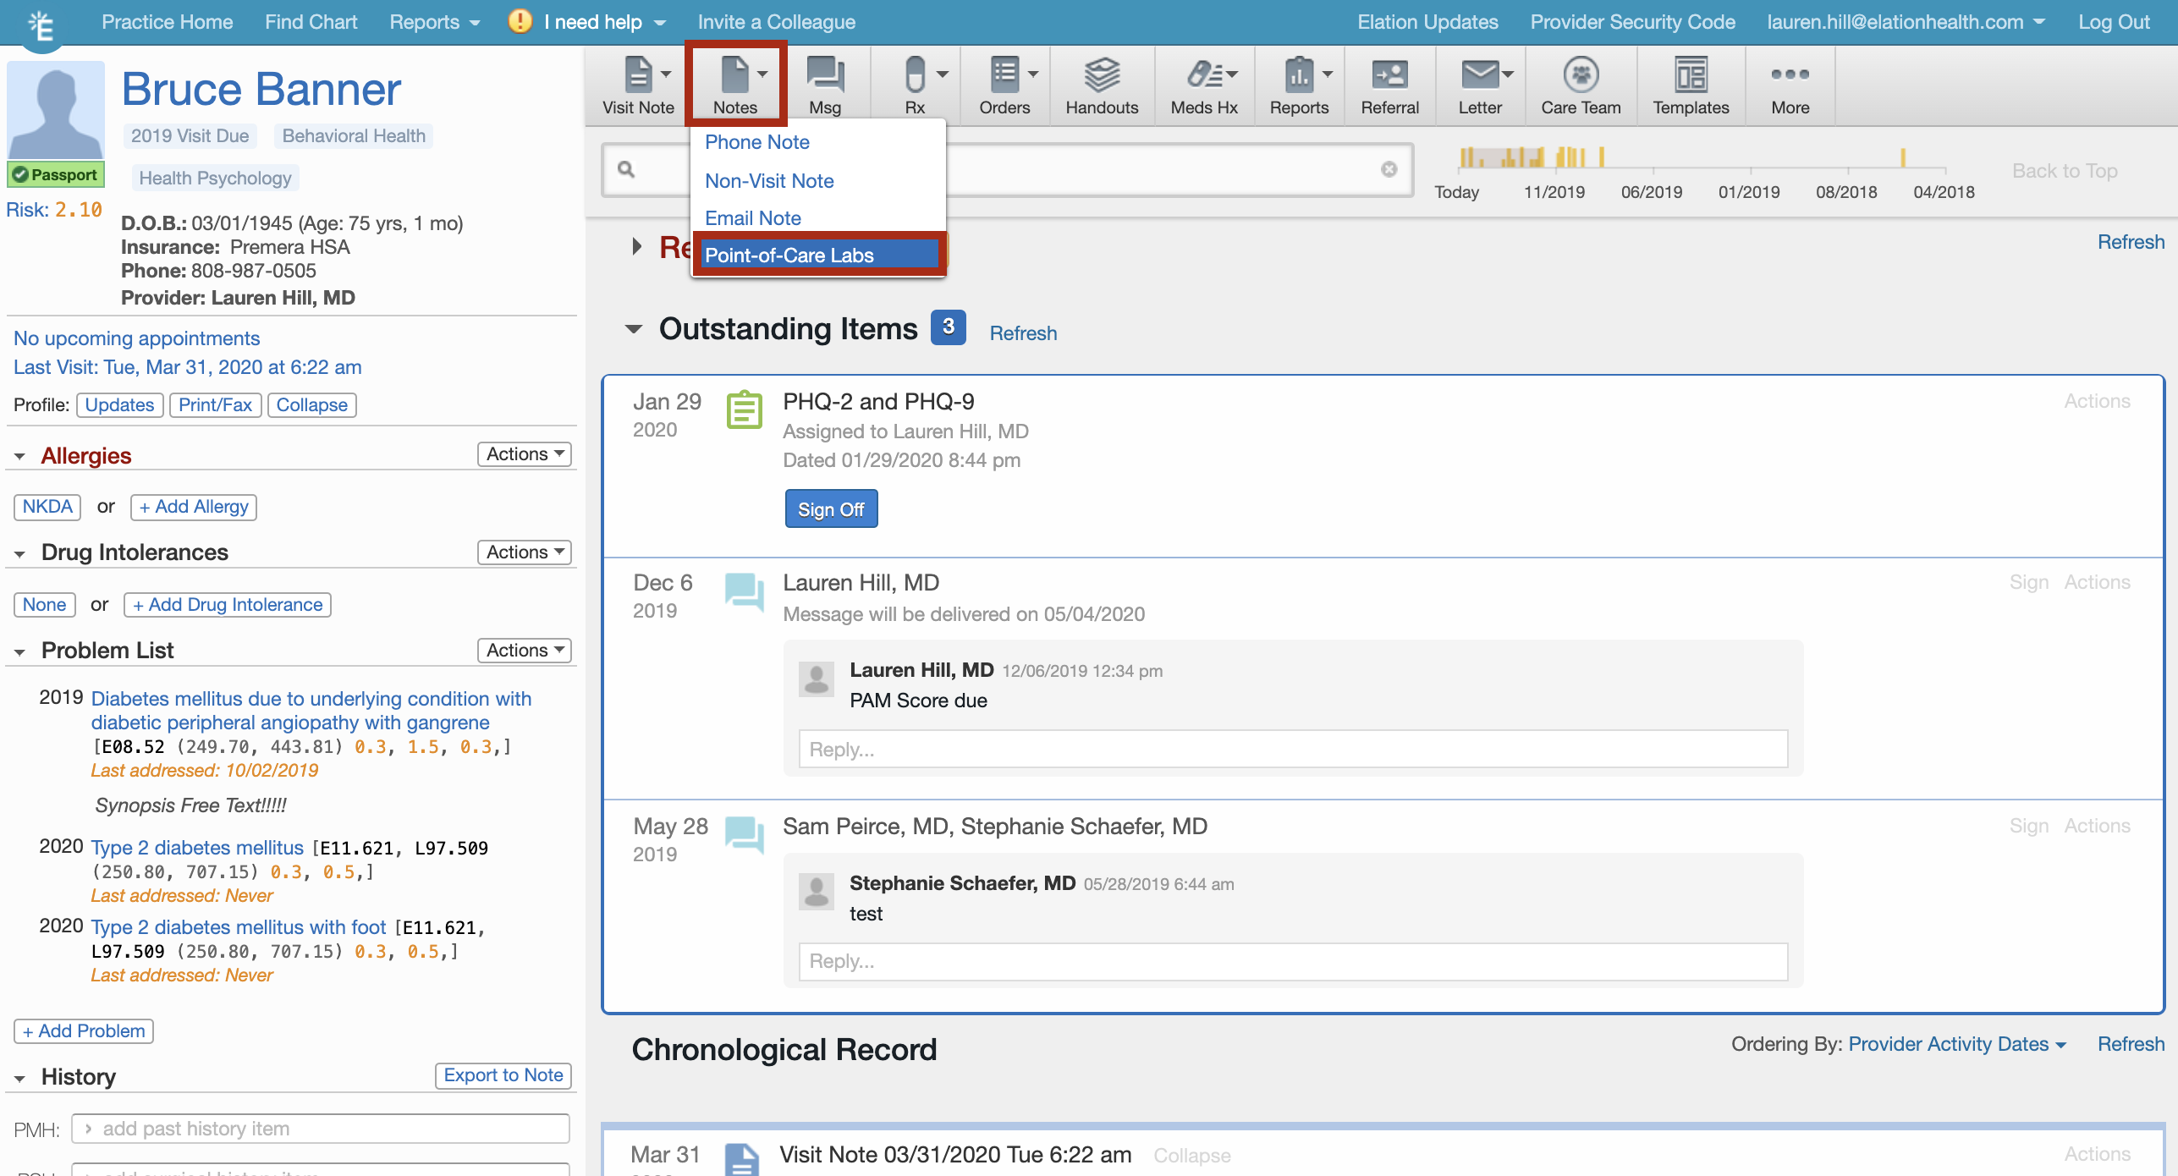Expand the Drug Intolerances Actions dropdown
Viewport: 2178px width, 1176px height.
click(x=524, y=552)
